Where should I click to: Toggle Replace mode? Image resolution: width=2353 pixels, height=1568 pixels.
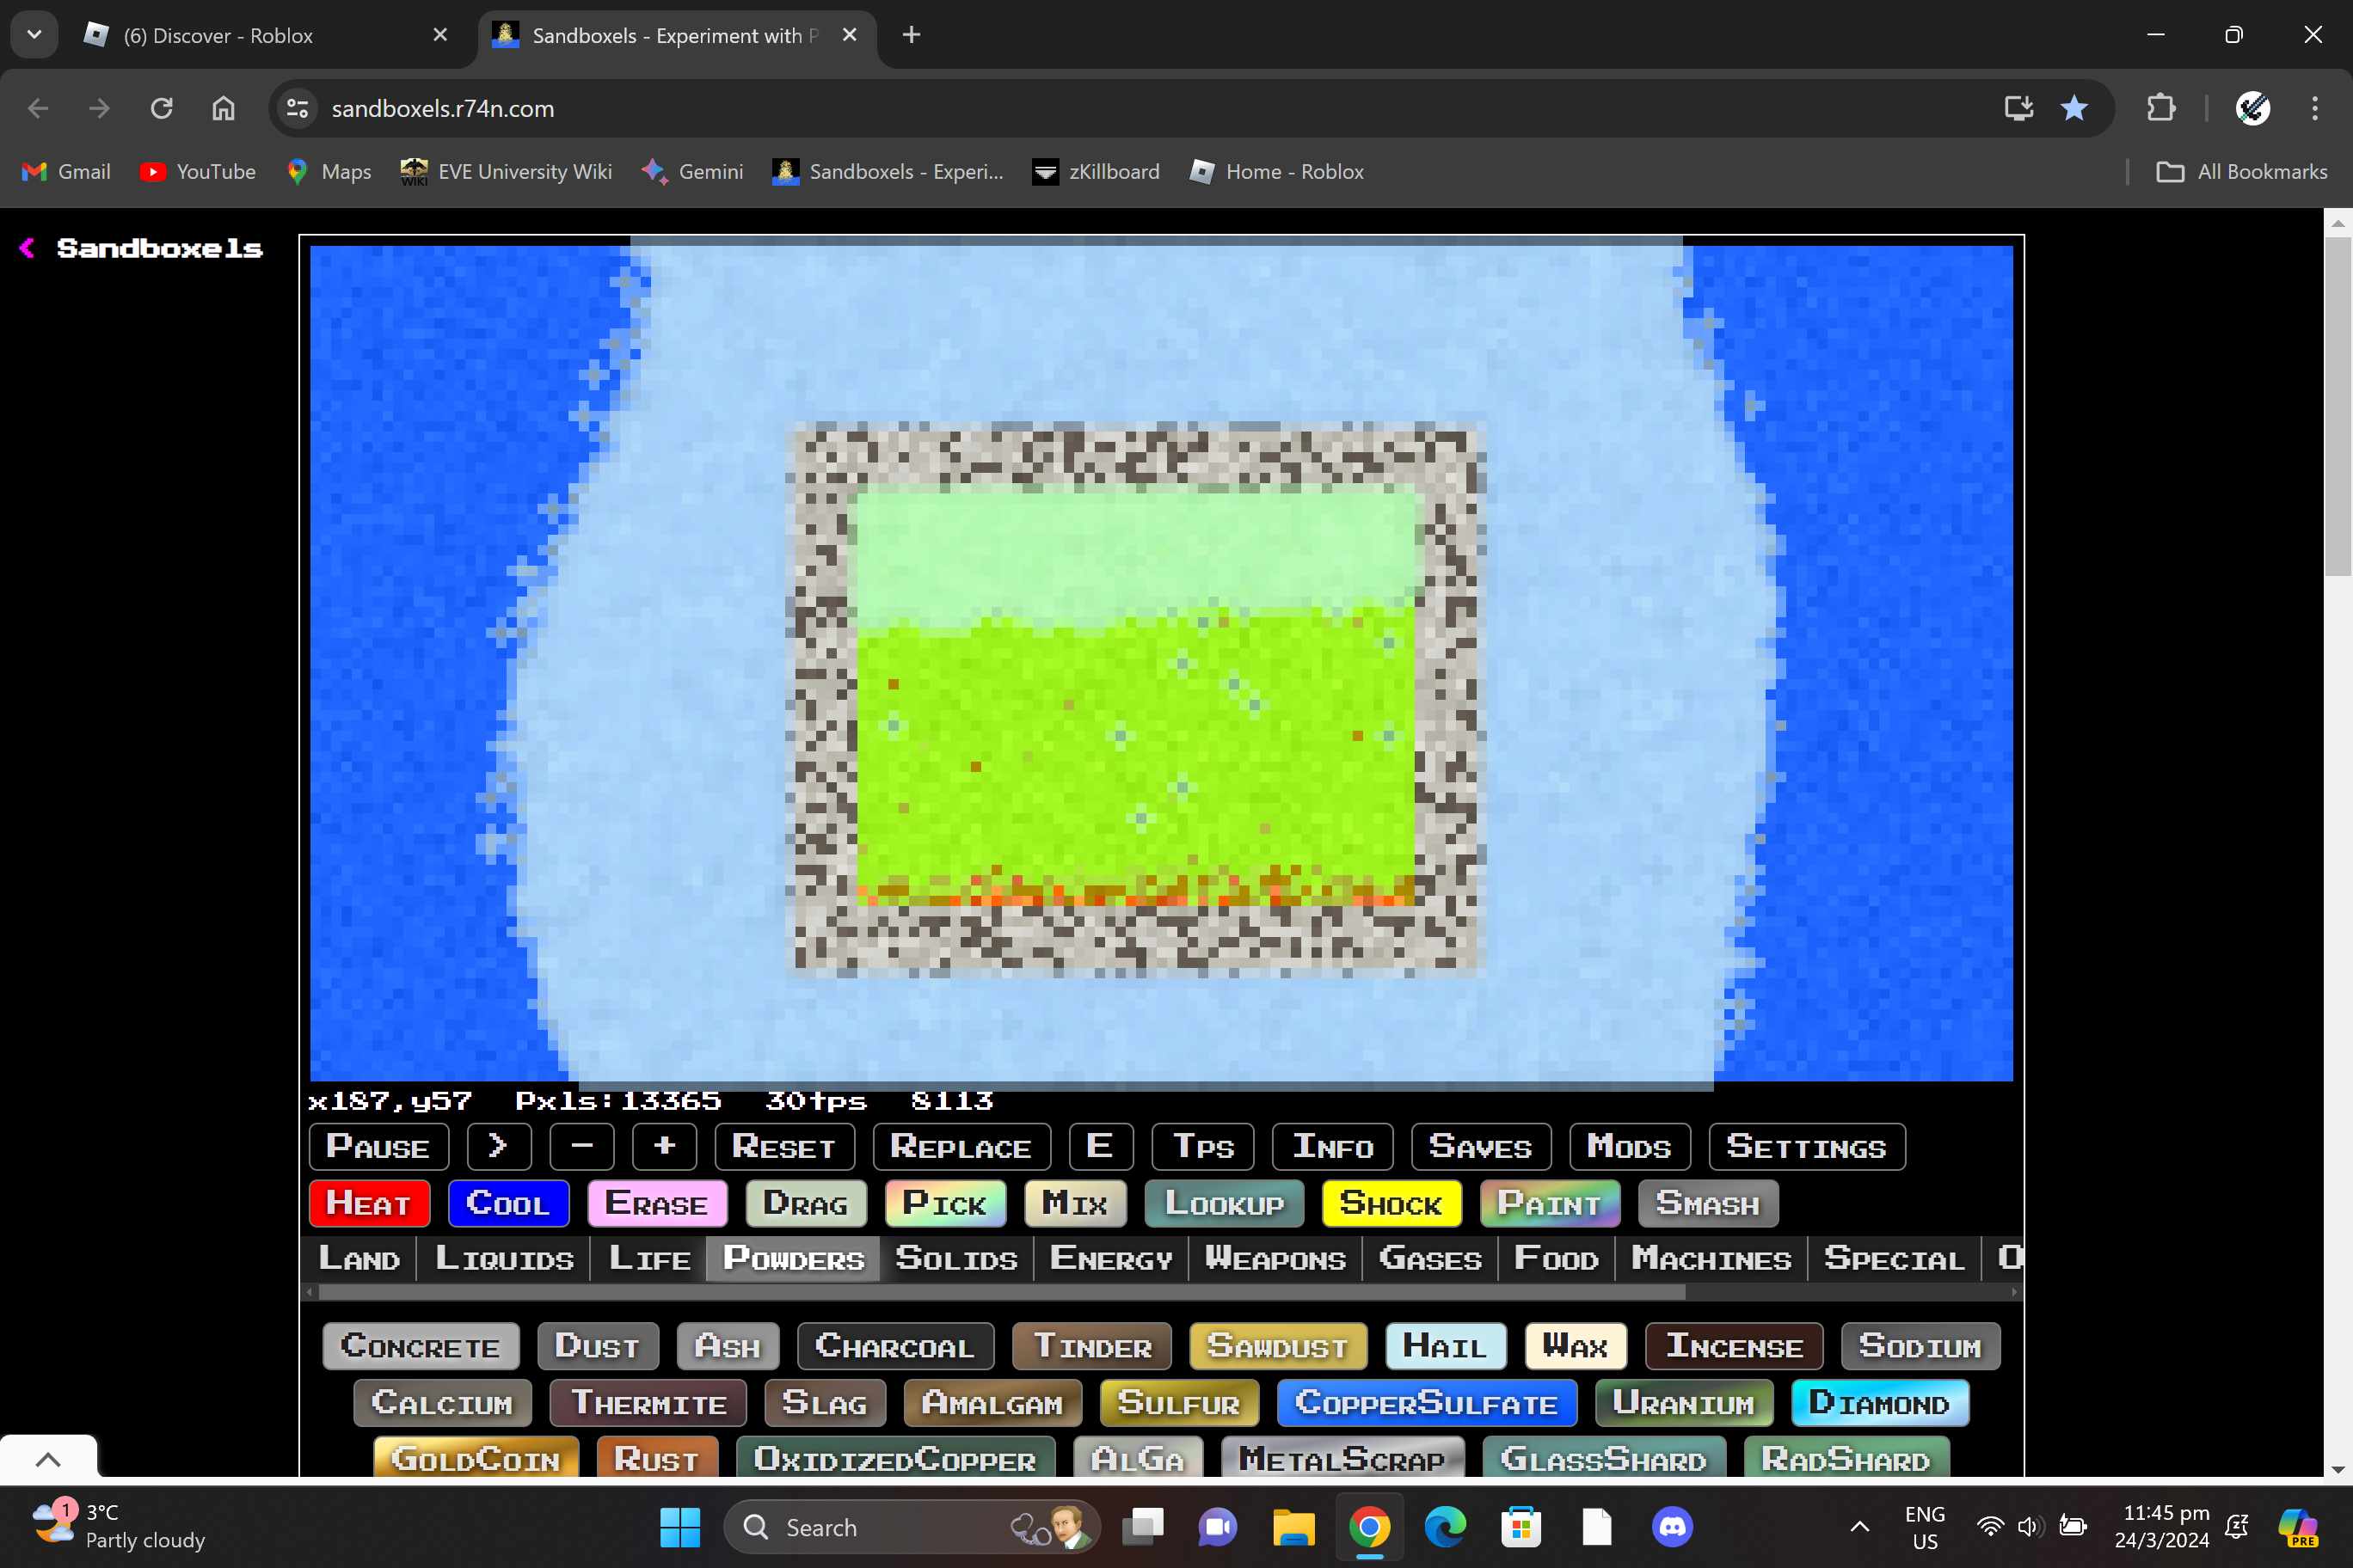point(961,1146)
